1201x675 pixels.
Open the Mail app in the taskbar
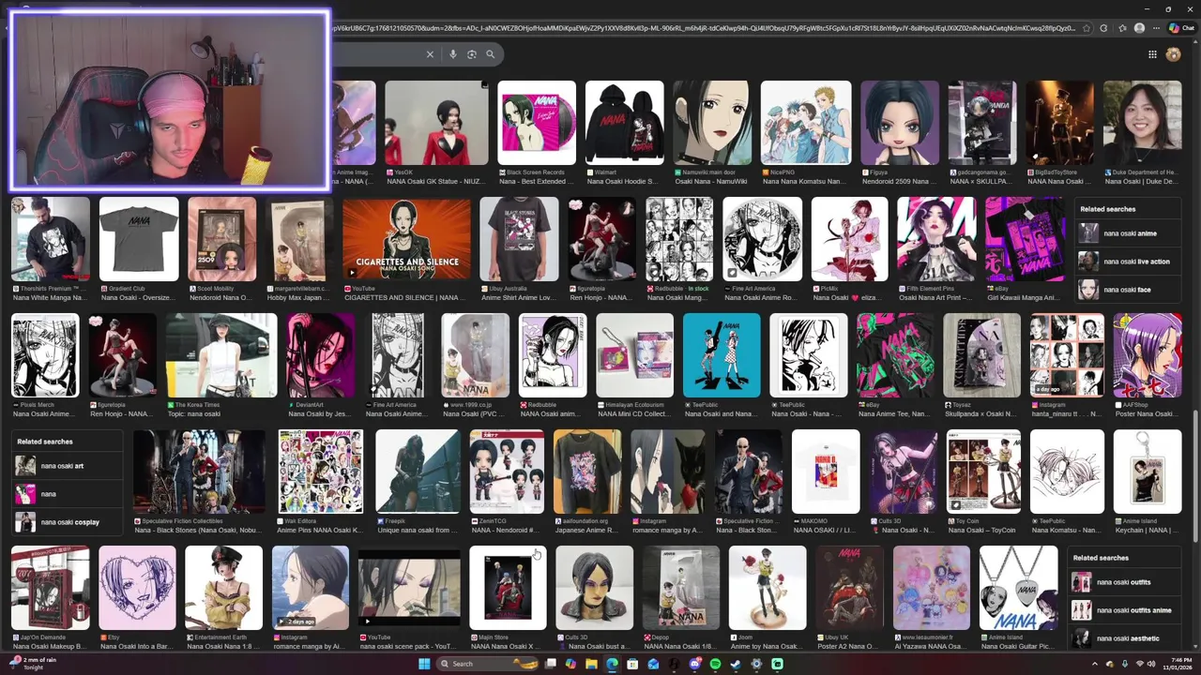653,664
